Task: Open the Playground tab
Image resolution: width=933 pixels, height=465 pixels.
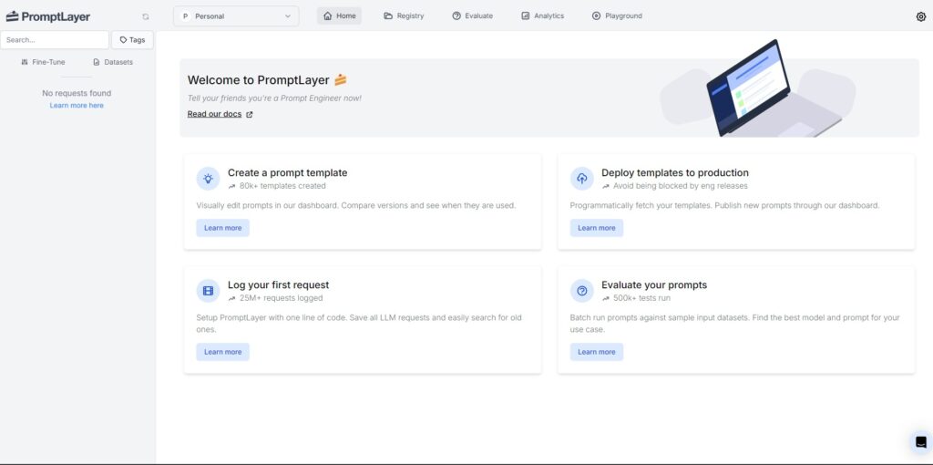Action: (x=617, y=16)
